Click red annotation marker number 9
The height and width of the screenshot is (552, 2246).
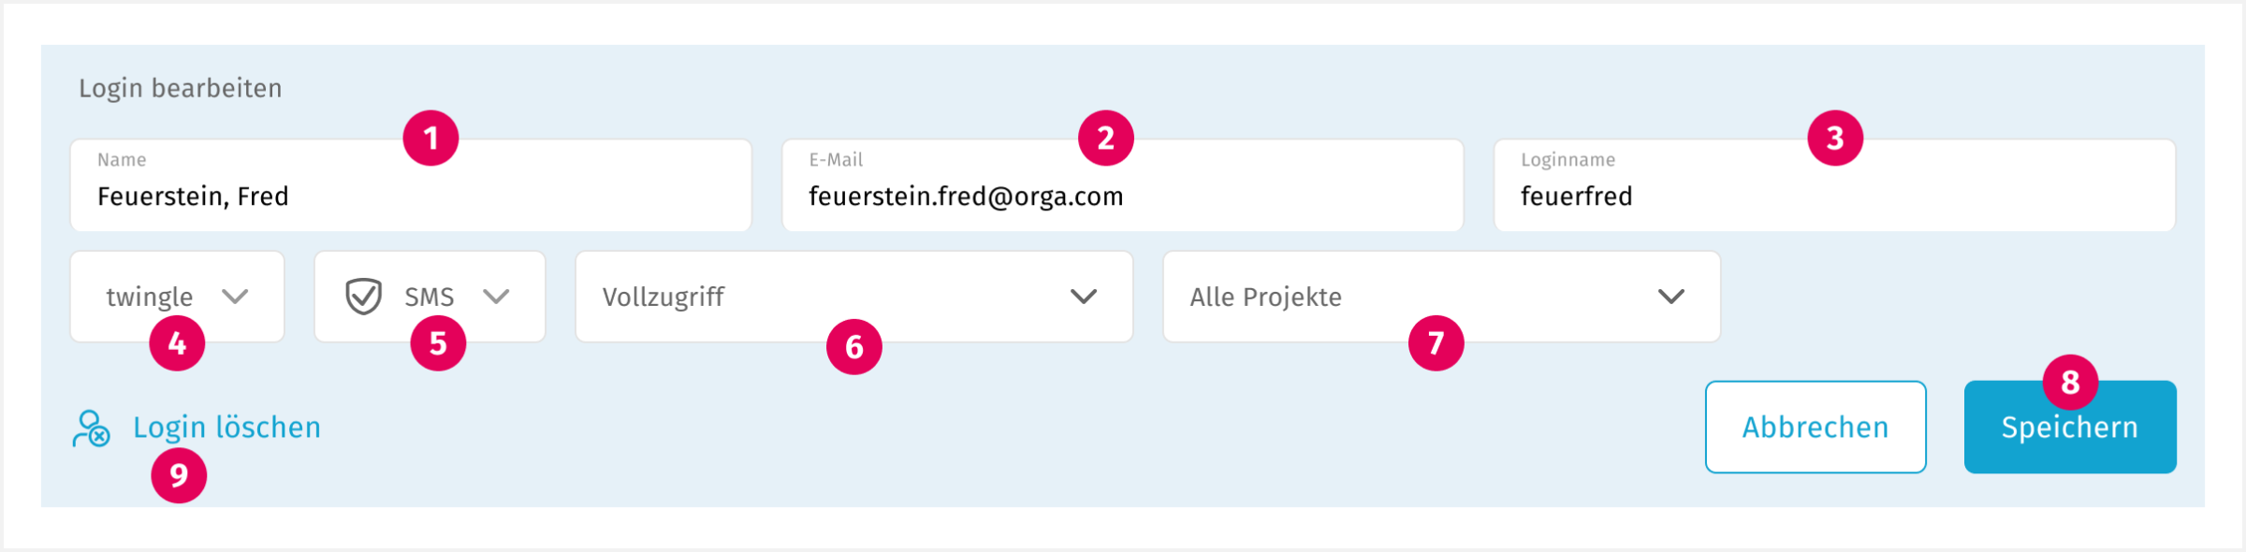coord(179,475)
